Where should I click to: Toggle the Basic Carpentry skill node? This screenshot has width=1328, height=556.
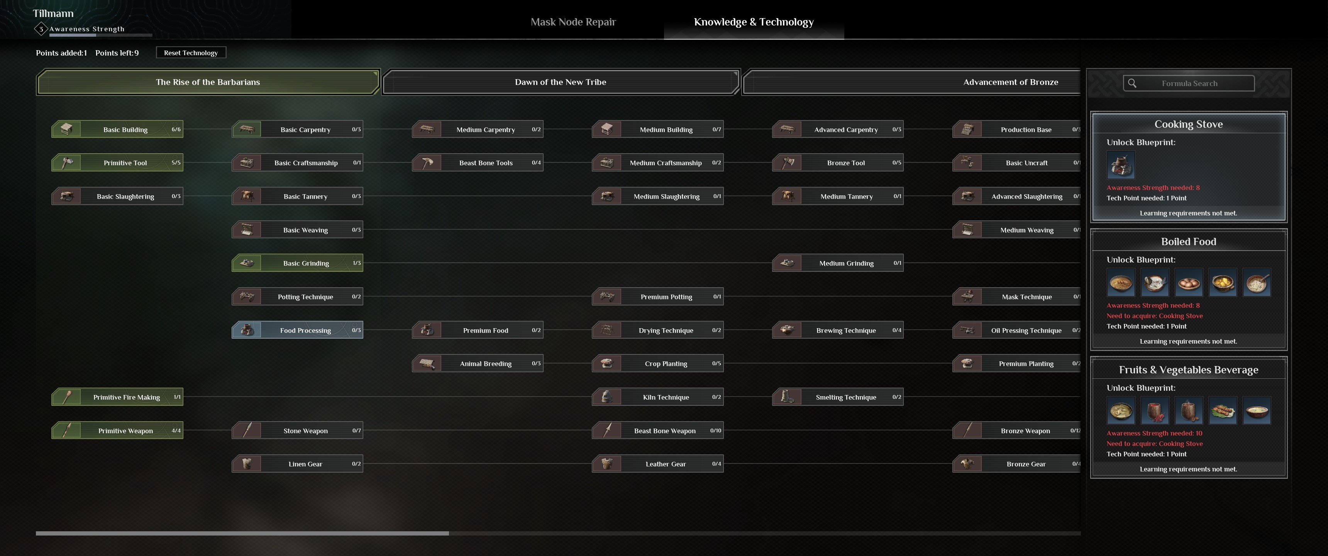point(297,129)
